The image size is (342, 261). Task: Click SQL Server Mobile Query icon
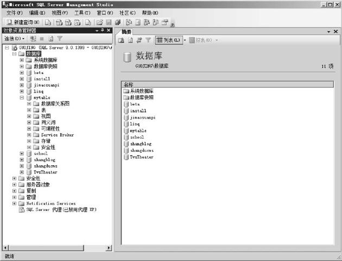[x=88, y=22]
